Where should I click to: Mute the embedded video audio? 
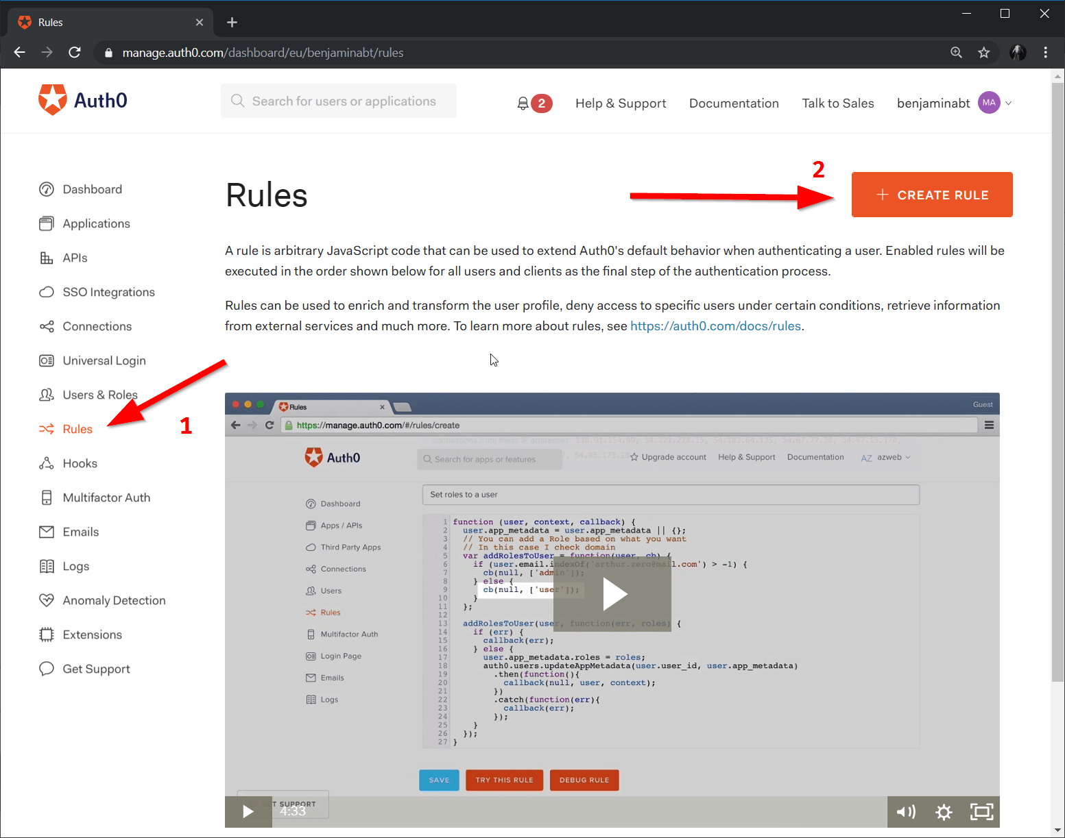pyautogui.click(x=906, y=812)
